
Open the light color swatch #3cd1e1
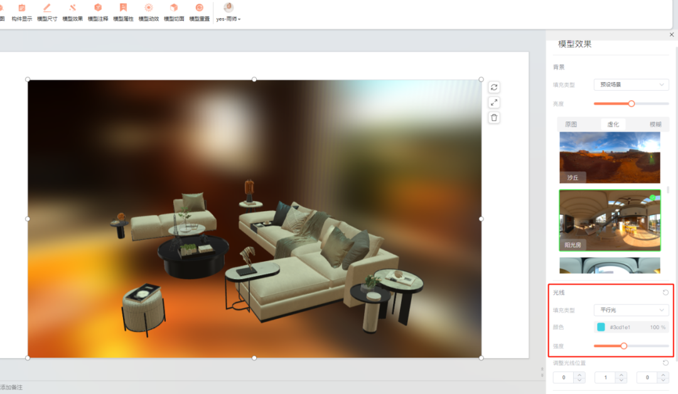(x=601, y=327)
